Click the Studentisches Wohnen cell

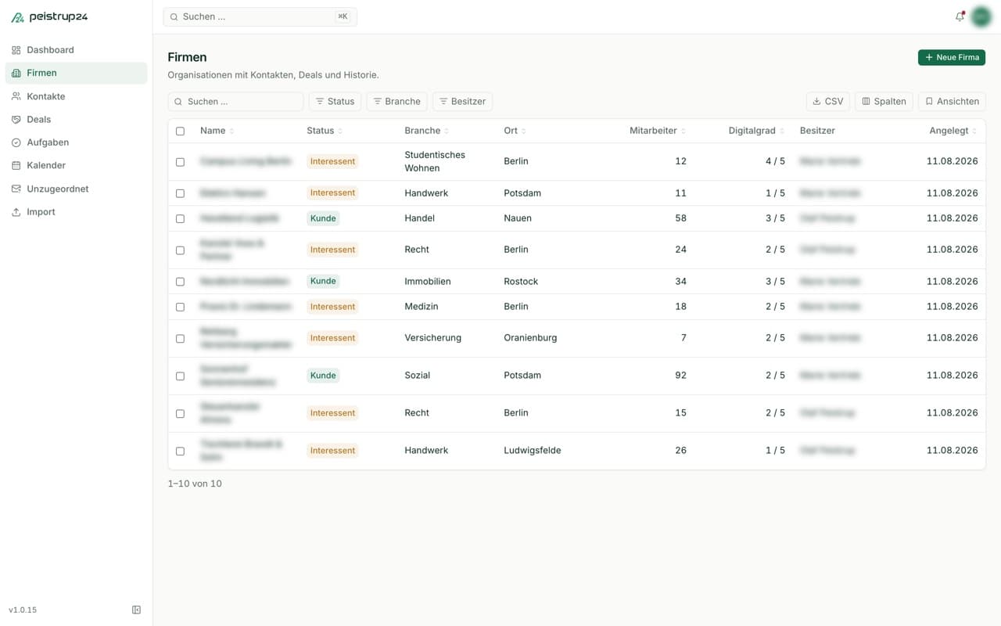pos(435,161)
